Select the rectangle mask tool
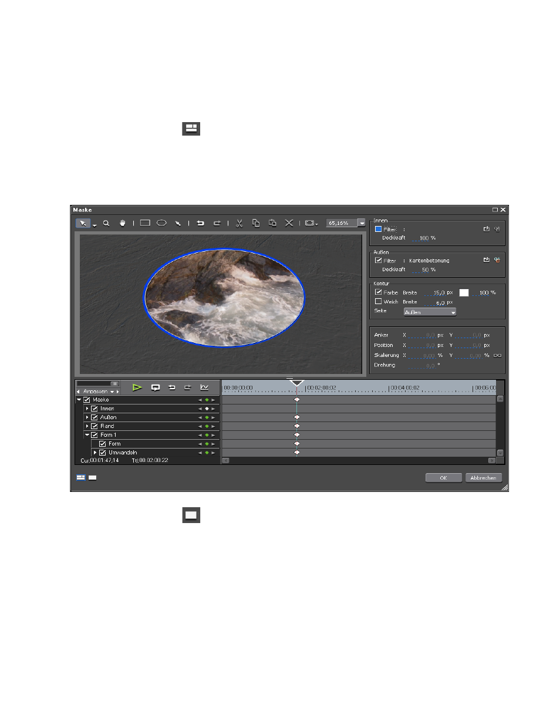Viewport: 560px width, 725px height. click(x=145, y=223)
